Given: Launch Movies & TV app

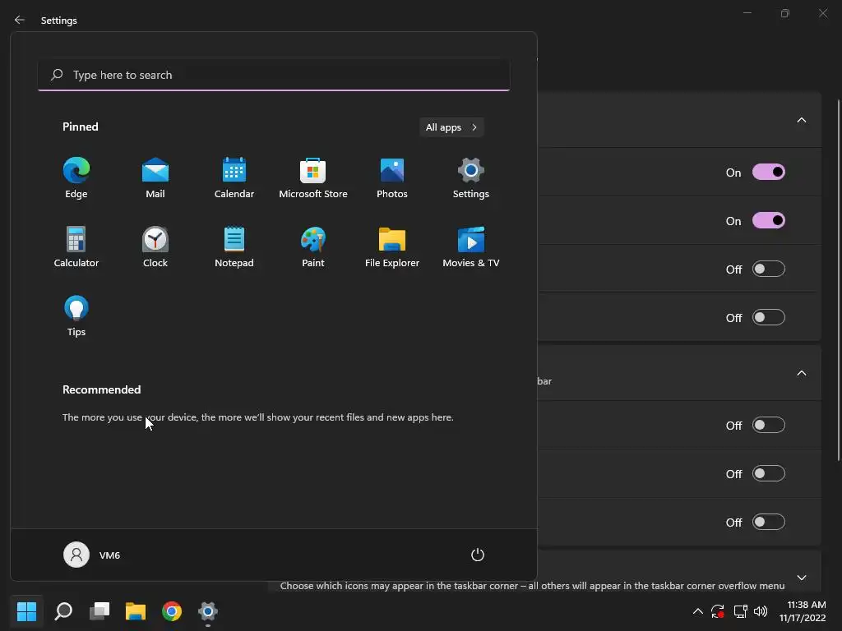Looking at the screenshot, I should [471, 246].
